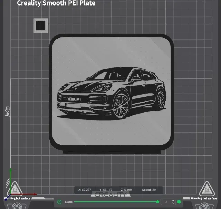Click the Creality Smooth PEI Plate label
This screenshot has height=209, width=221.
coord(56,3)
